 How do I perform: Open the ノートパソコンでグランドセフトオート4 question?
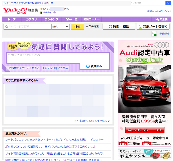56,140
